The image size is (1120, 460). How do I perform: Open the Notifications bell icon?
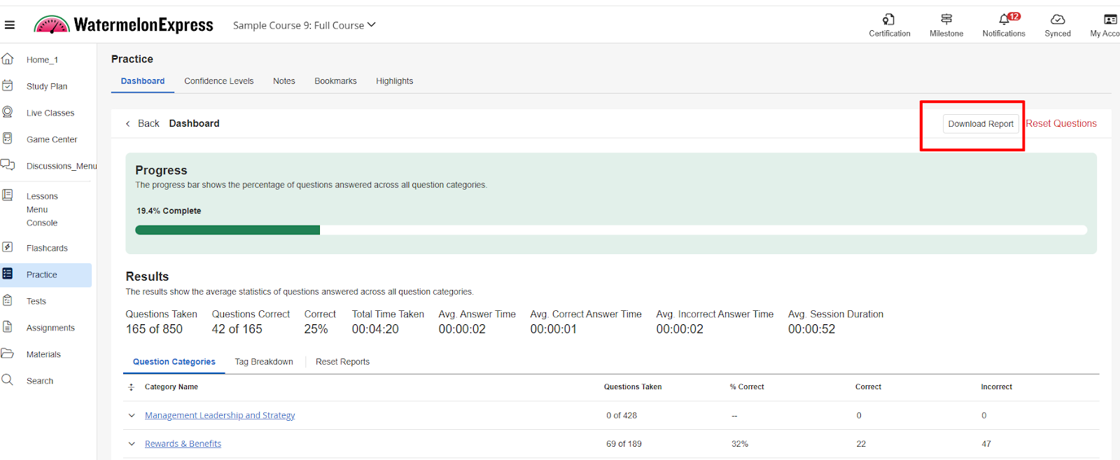pos(1004,20)
